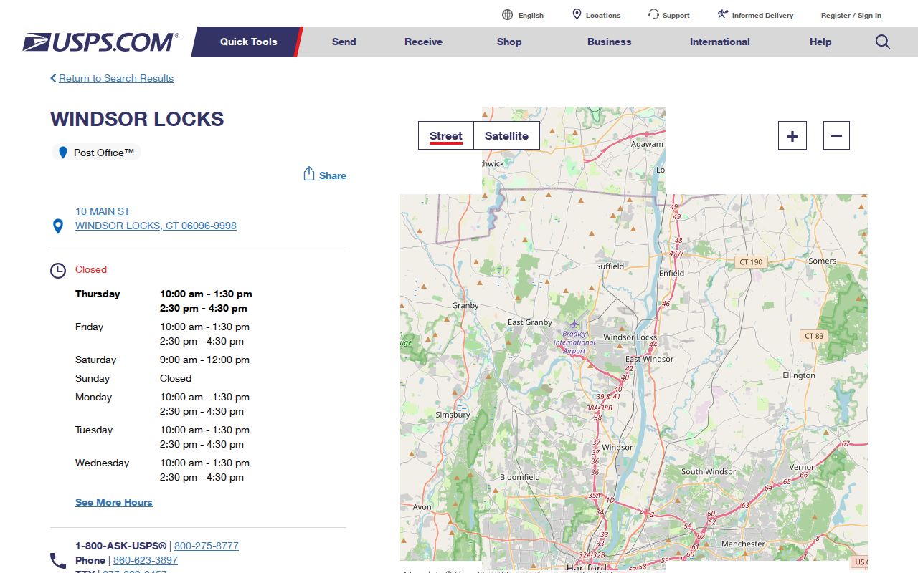Click the English language text link
This screenshot has width=918, height=573.
point(531,15)
